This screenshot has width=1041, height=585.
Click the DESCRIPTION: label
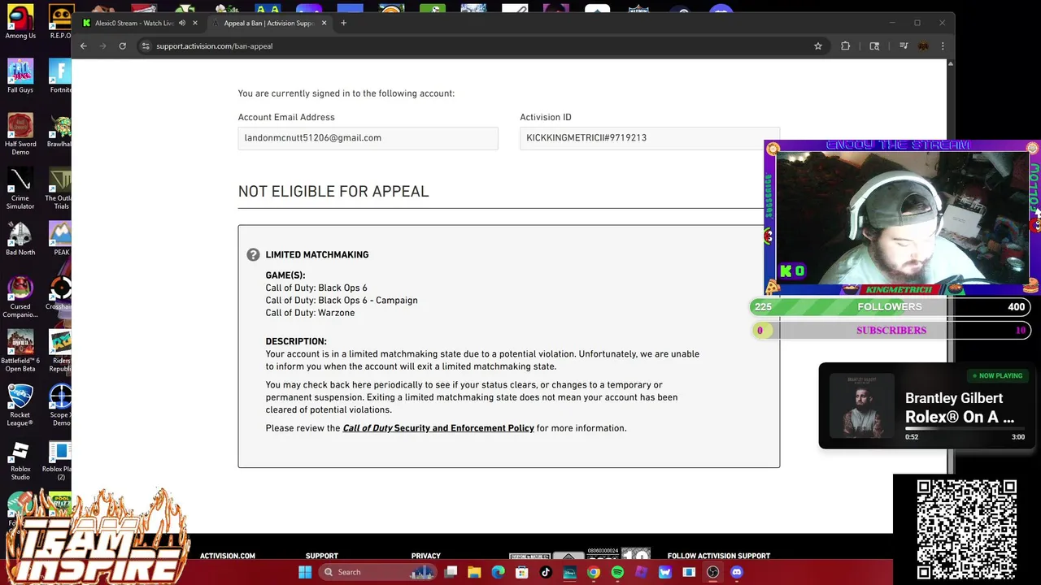296,342
